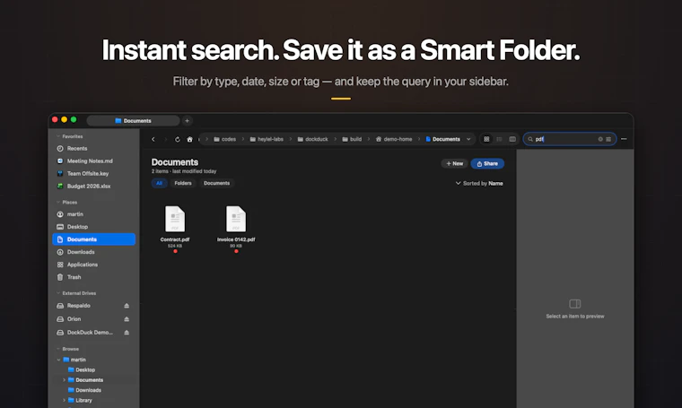Go back with the left arrow button

tap(153, 139)
